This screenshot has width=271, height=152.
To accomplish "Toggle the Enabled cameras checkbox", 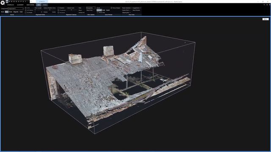I will click(58, 8).
